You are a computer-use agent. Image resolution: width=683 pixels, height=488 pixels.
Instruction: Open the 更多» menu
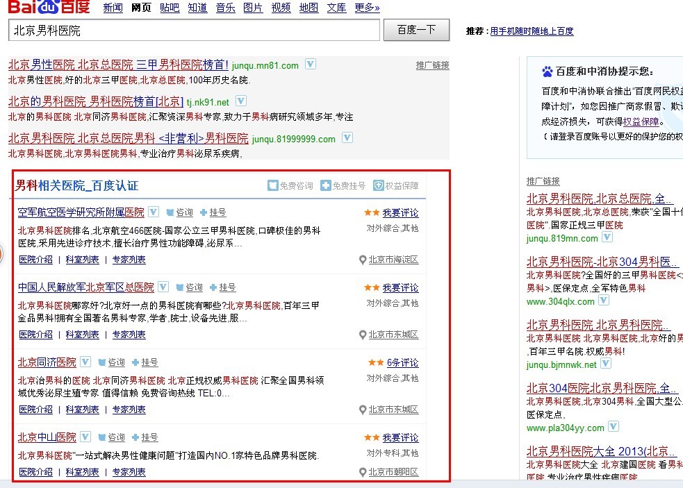coord(367,8)
